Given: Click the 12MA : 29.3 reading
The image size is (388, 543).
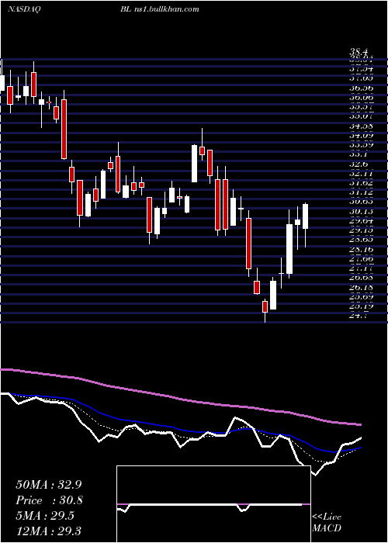Looking at the screenshot, I should [x=48, y=531].
